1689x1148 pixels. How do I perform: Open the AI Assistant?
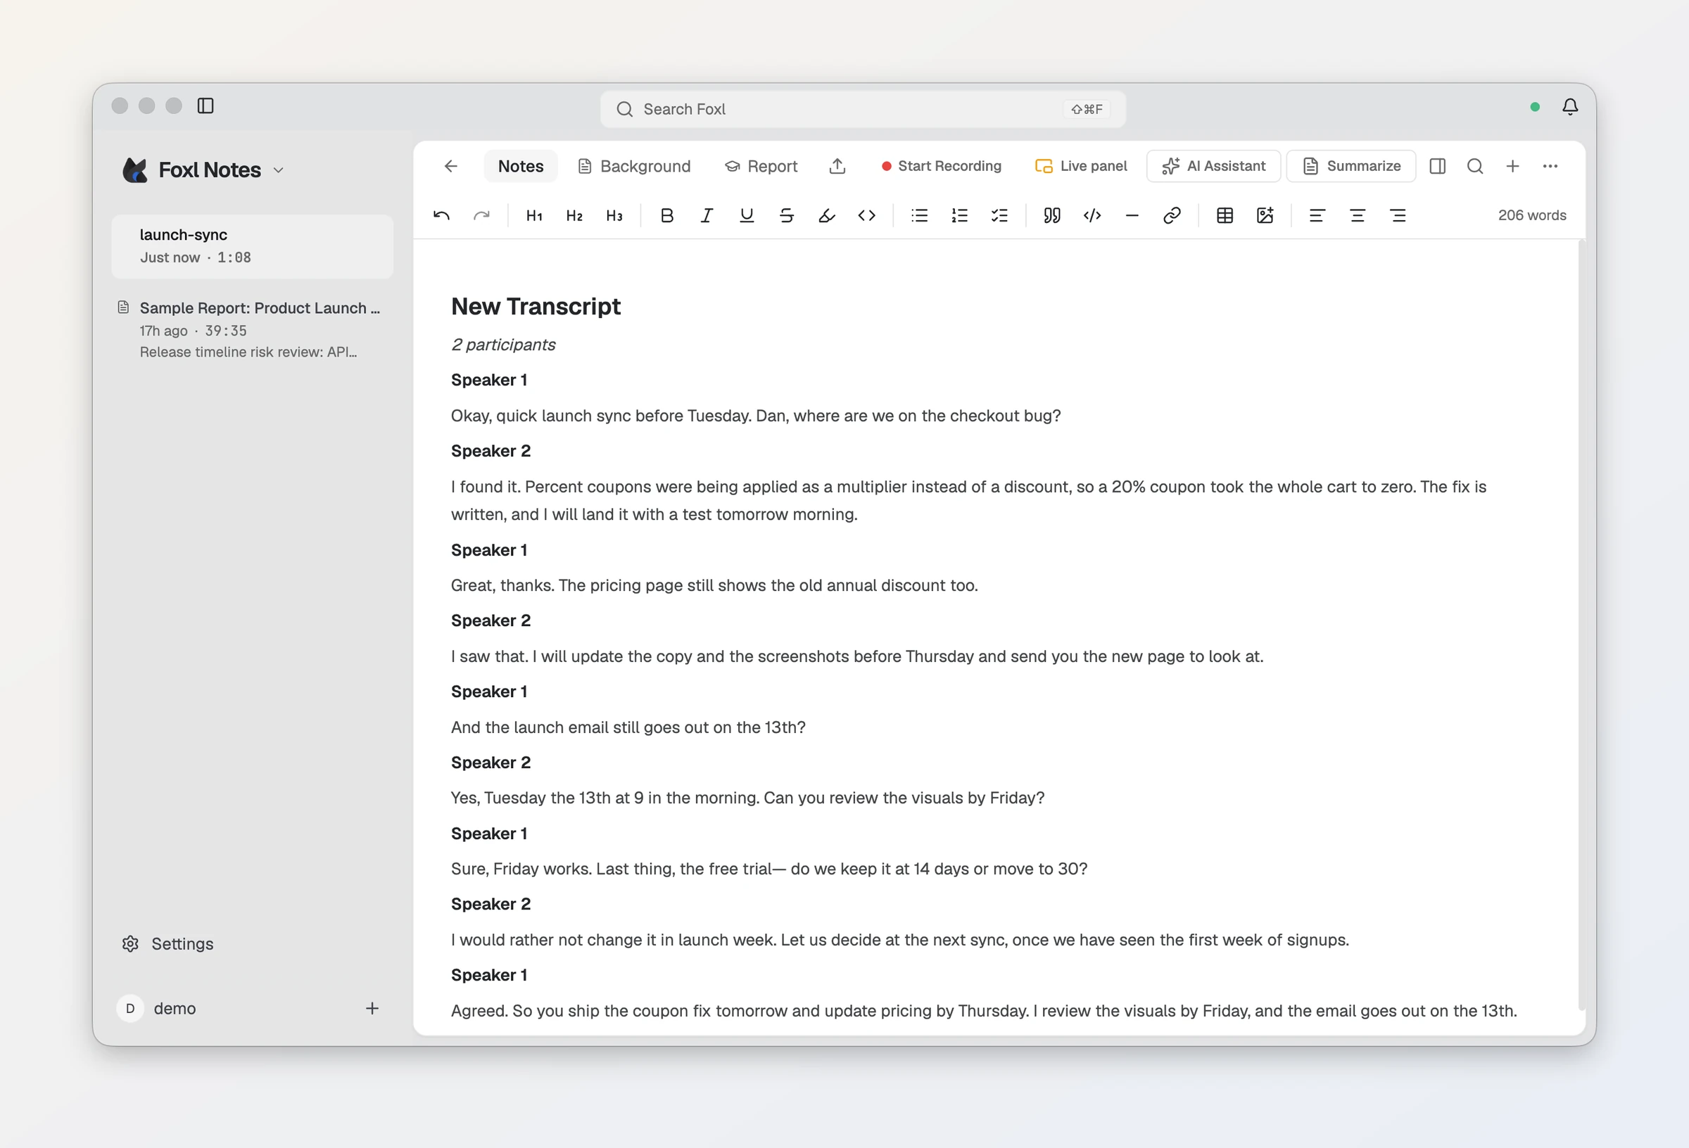tap(1214, 167)
